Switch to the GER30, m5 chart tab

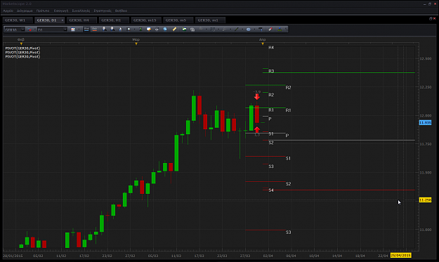pos(178,20)
